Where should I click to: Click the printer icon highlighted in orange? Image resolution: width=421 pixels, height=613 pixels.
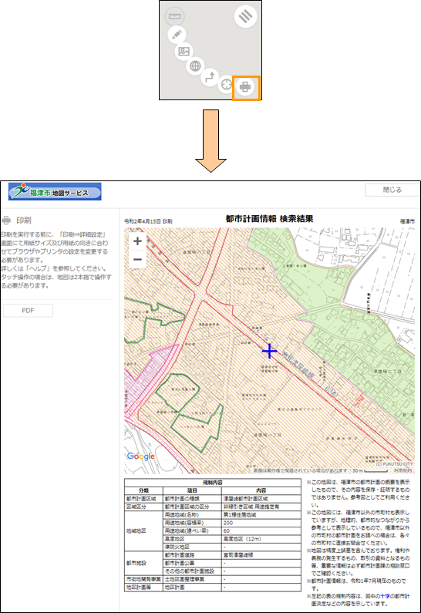point(245,87)
